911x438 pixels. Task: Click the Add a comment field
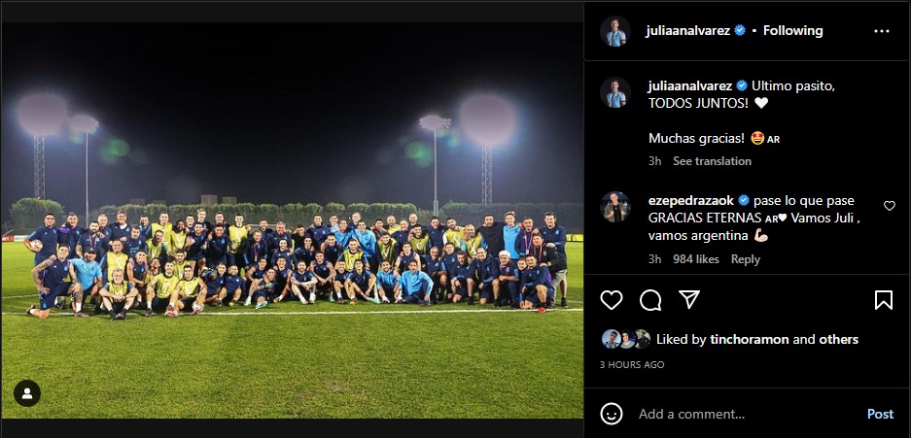click(x=747, y=415)
